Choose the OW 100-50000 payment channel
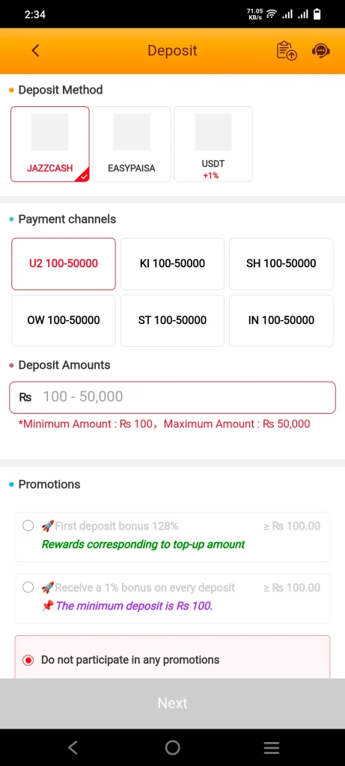Image resolution: width=345 pixels, height=766 pixels. click(64, 320)
